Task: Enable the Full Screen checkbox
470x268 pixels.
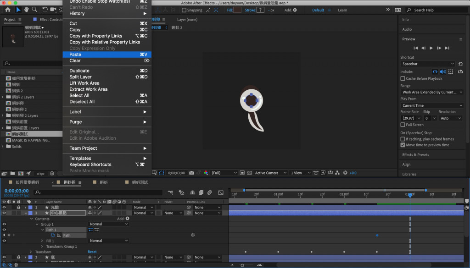Action: [x=403, y=125]
